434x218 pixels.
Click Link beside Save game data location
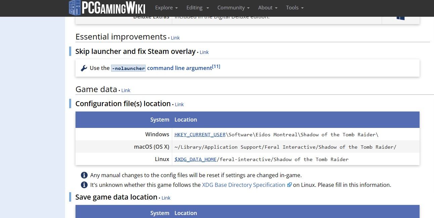pos(166,198)
